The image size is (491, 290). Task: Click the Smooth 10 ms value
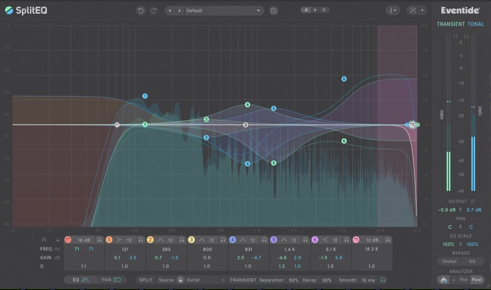click(x=368, y=280)
